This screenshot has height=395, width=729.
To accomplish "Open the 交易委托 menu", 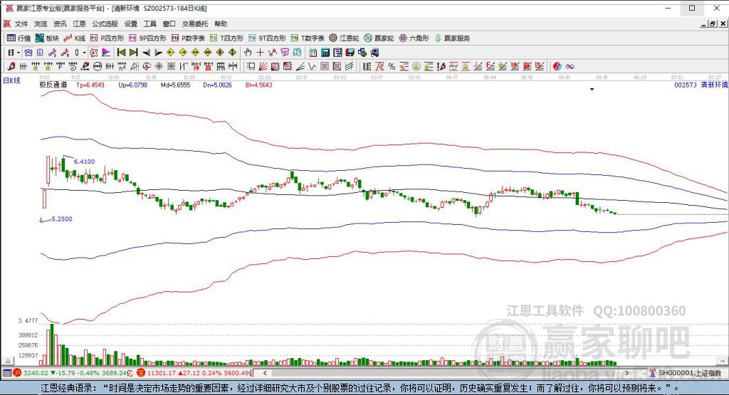I will click(195, 23).
